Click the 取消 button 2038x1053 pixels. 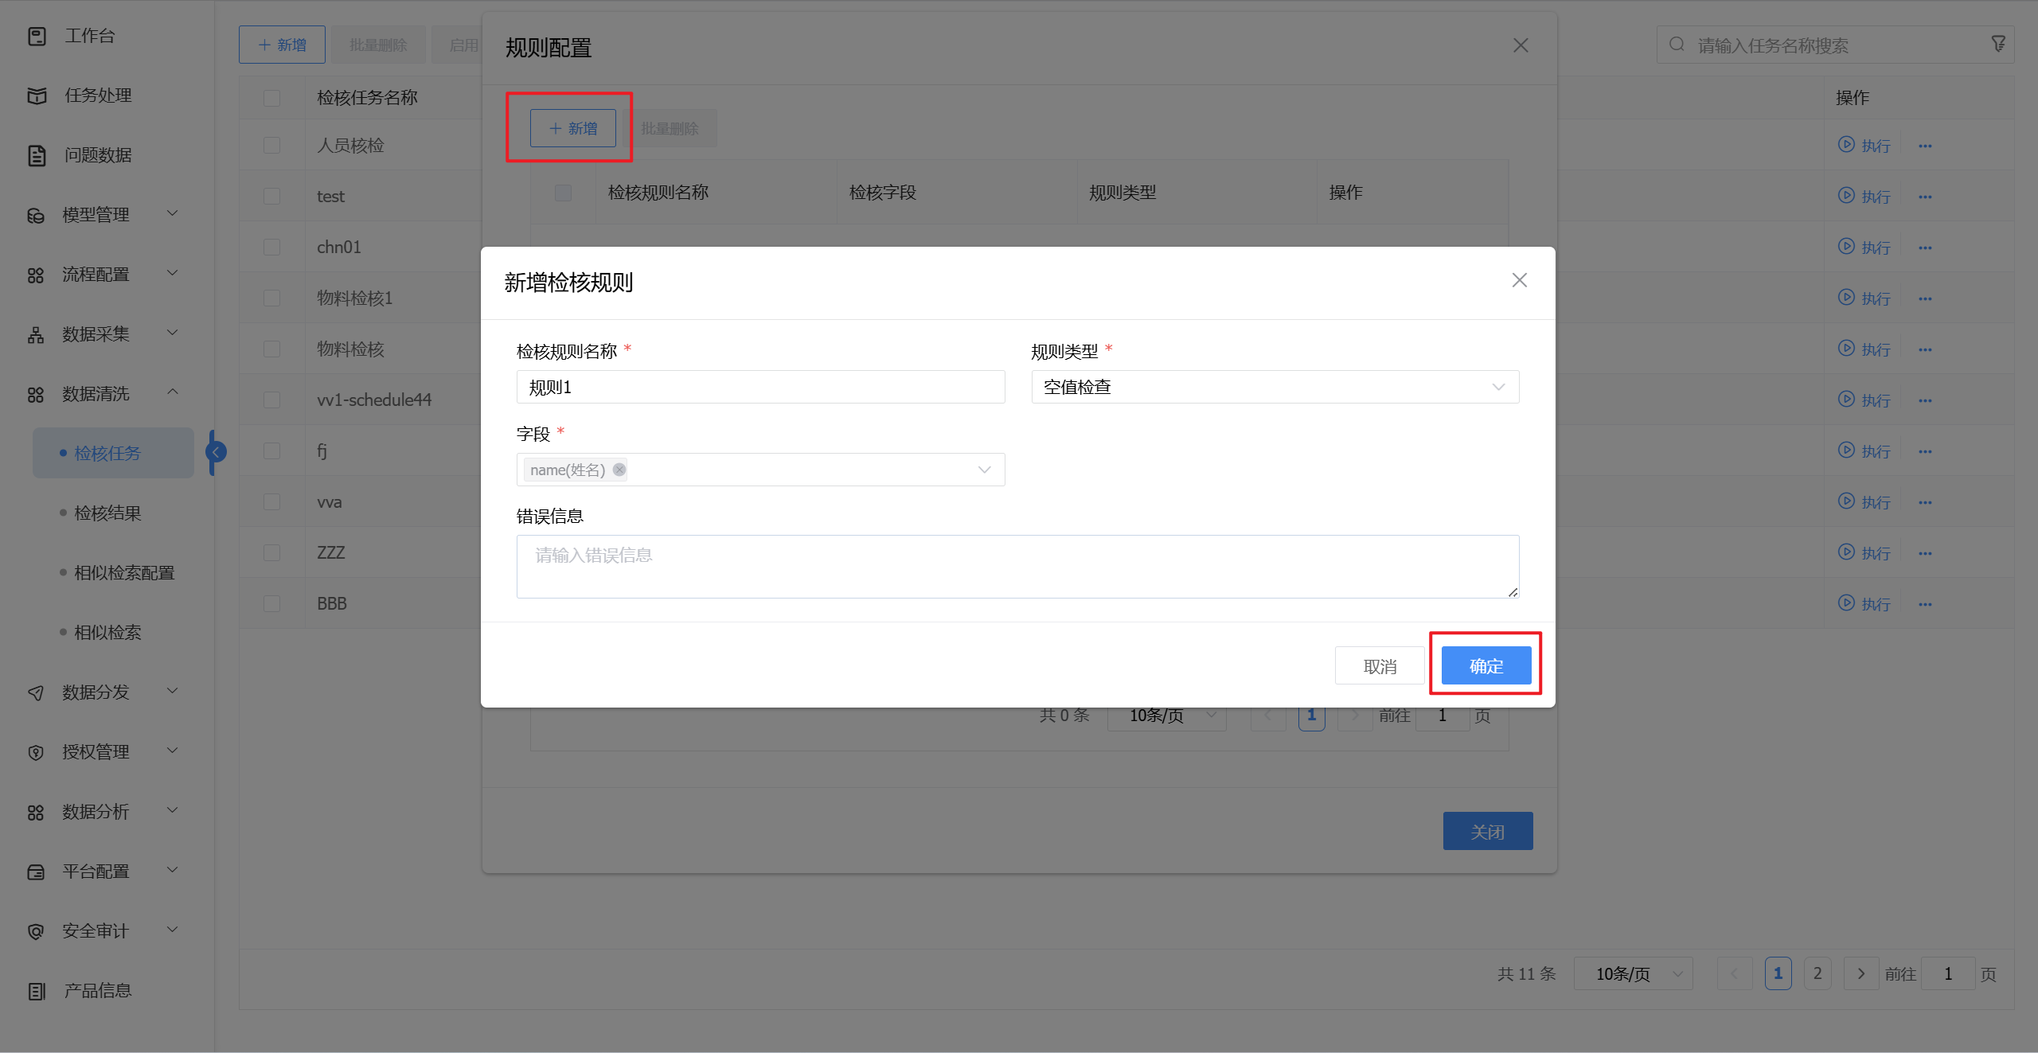[x=1379, y=665]
